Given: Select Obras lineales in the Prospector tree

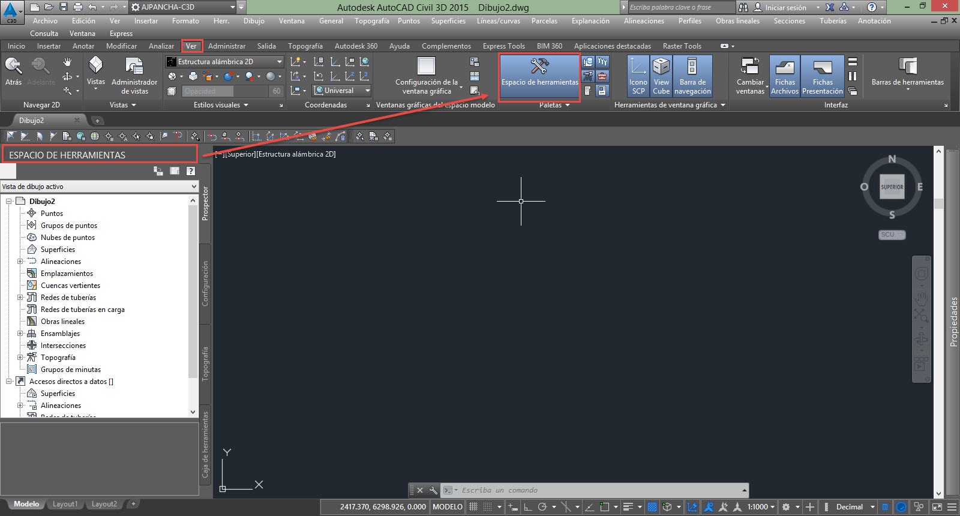Looking at the screenshot, I should (62, 322).
